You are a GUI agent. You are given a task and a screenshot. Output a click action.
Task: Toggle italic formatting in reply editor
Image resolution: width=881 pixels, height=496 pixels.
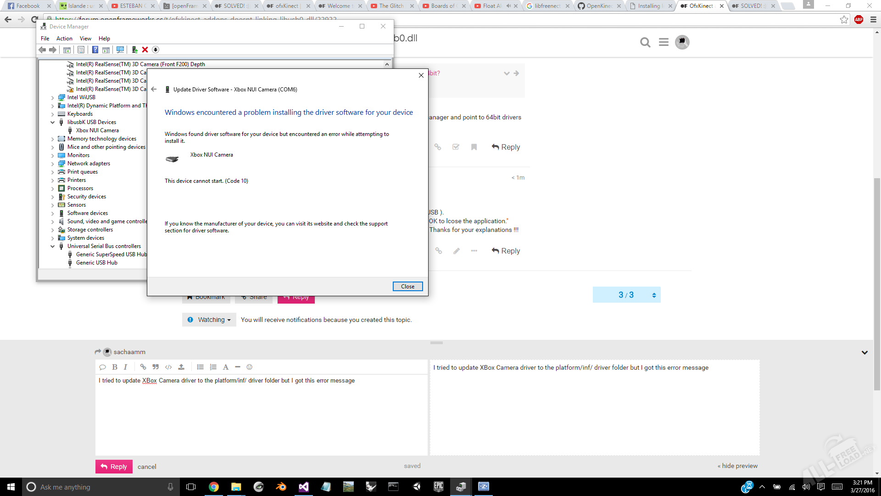[x=125, y=367]
